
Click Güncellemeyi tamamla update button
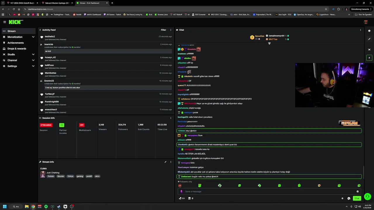coord(362,9)
